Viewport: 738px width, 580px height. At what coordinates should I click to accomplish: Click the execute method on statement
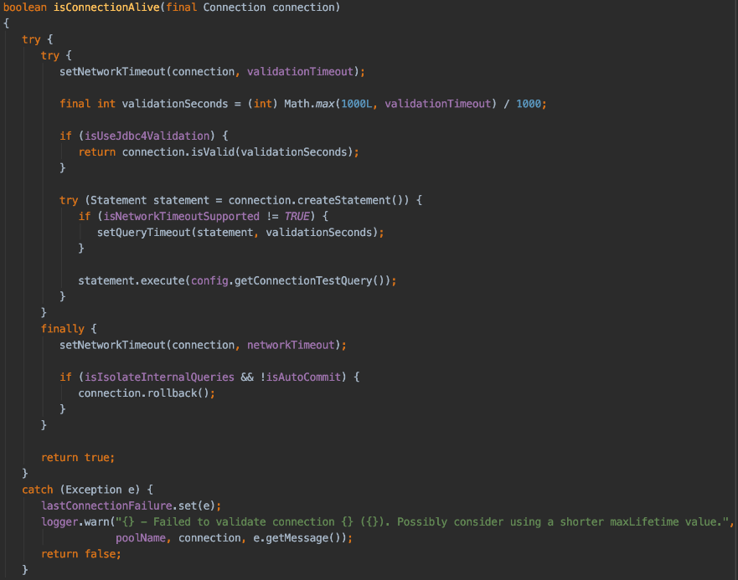tap(163, 281)
